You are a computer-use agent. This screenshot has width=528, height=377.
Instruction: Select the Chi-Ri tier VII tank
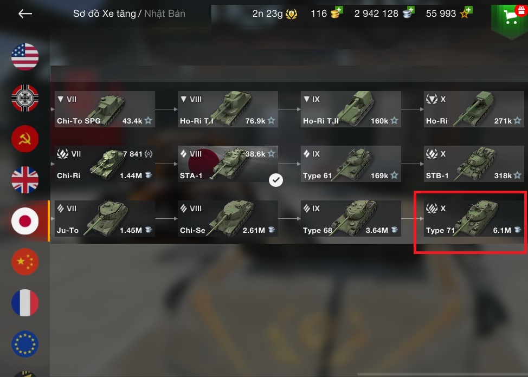pyautogui.click(x=105, y=164)
